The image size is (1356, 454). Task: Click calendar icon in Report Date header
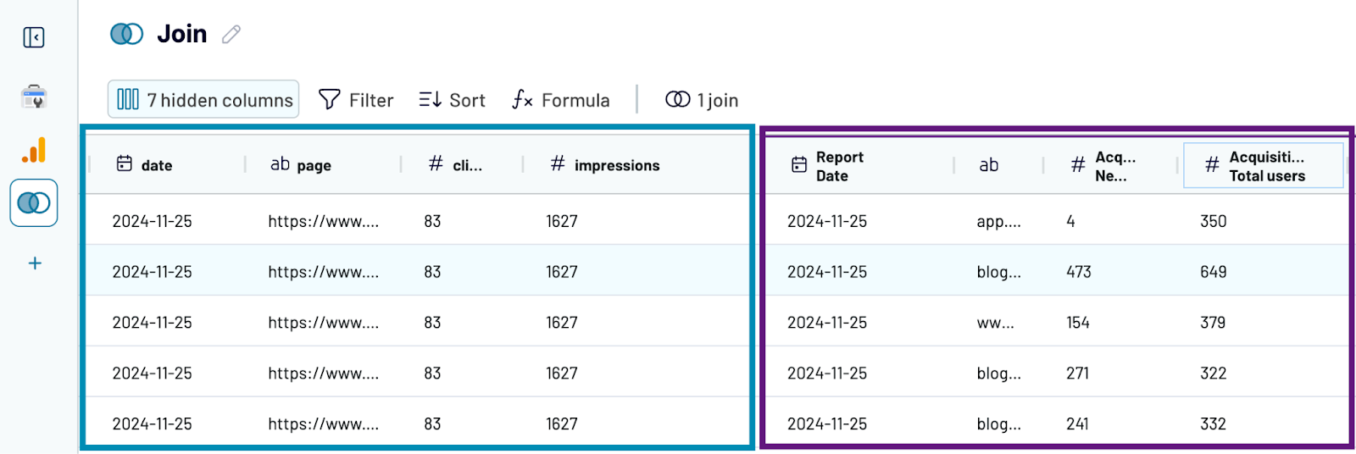(799, 165)
